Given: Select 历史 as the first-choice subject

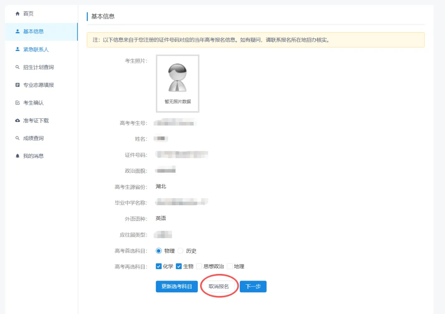Looking at the screenshot, I should click(x=180, y=250).
